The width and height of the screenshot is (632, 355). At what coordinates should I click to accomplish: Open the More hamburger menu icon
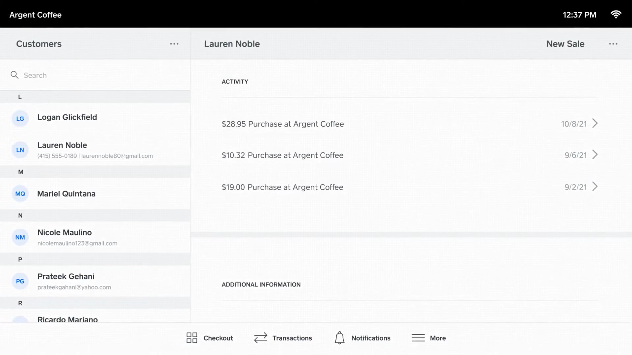[418, 338]
